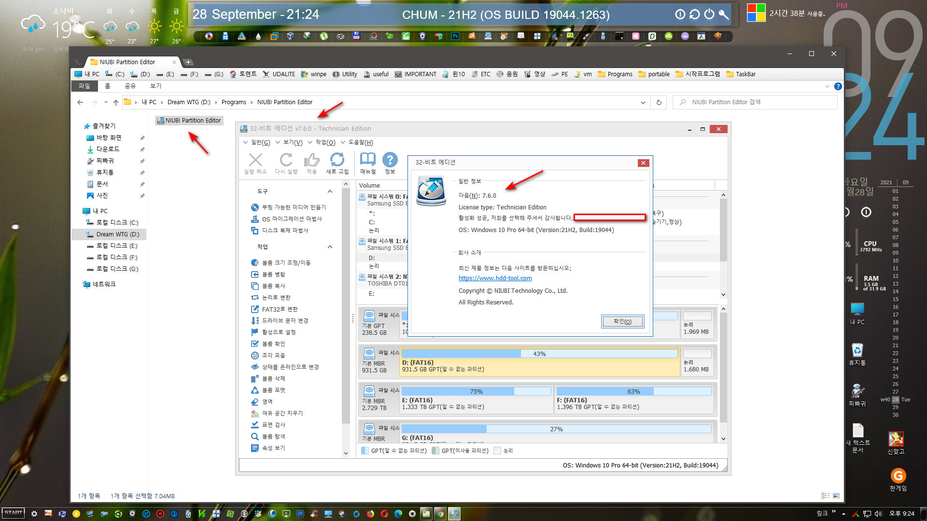Click the 확인(O) button in dialog

[622, 321]
